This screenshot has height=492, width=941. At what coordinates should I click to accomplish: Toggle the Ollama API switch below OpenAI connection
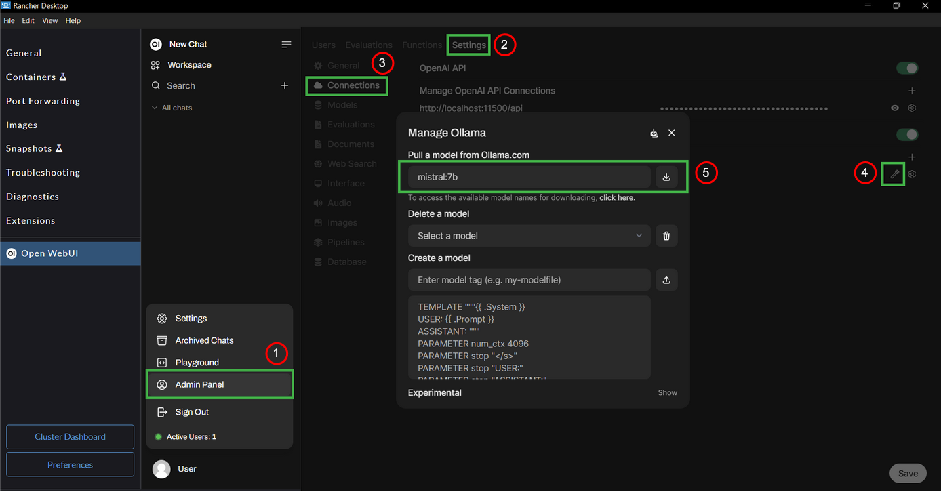point(907,134)
